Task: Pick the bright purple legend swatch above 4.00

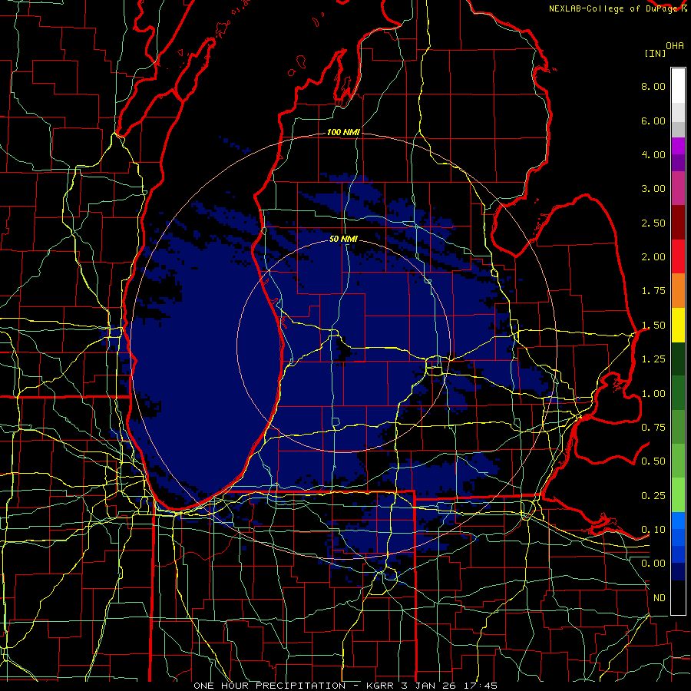Action: 678,146
